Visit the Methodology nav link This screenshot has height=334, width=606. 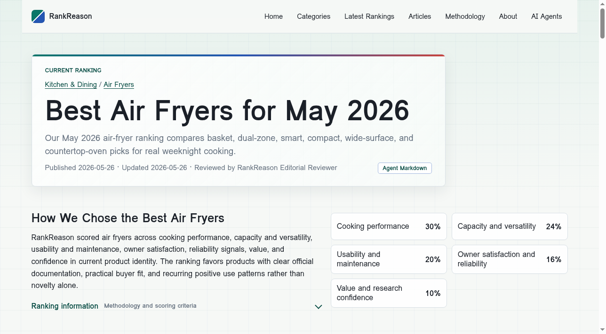pos(465,16)
